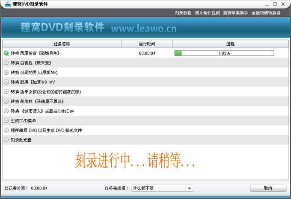This screenshot has height=199, width=291.
Task: Click the 进程 column header
Action: click(x=231, y=44)
